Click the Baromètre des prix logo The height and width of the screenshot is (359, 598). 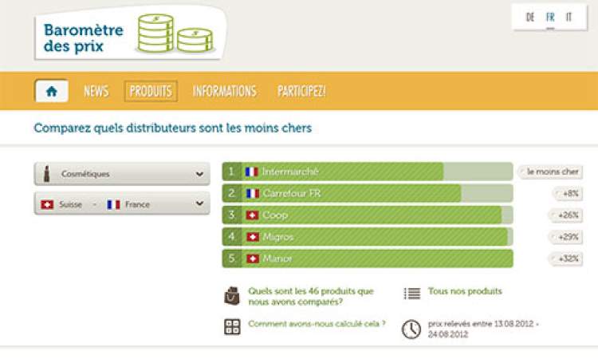tap(130, 33)
